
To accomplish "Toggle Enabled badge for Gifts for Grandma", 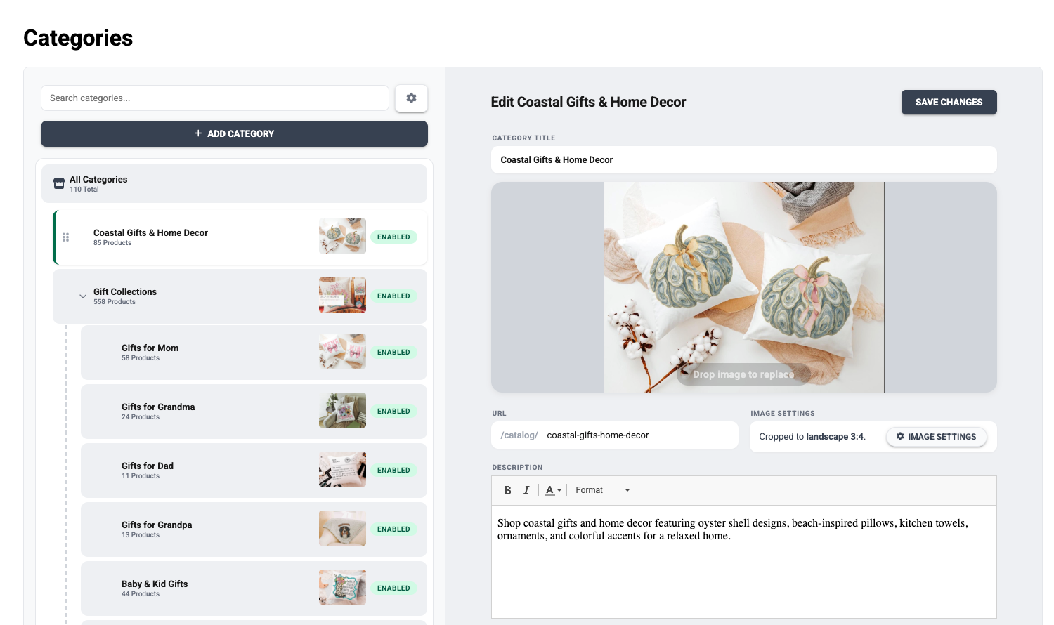I will (393, 412).
